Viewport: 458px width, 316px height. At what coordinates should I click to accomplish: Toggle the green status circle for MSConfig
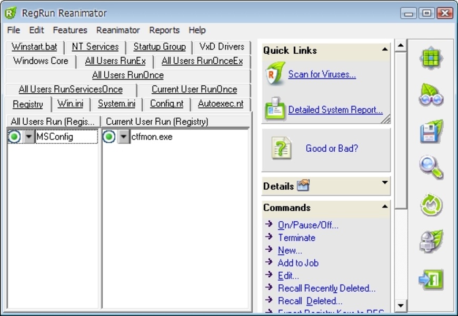click(14, 136)
